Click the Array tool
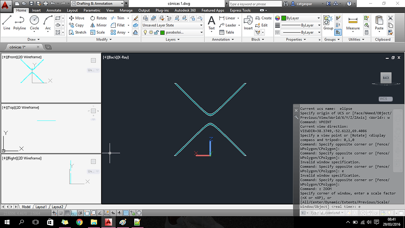Image resolution: width=405 pixels, height=228 pixels. (118, 32)
